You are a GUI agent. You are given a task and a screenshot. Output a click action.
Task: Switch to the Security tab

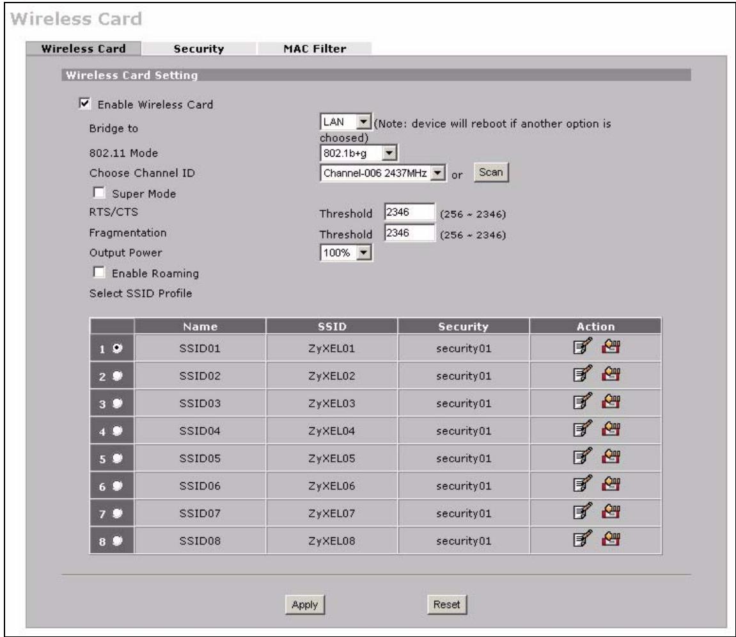199,49
